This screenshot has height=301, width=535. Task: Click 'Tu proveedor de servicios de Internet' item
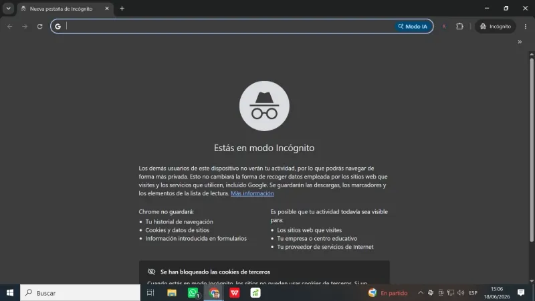click(x=325, y=247)
